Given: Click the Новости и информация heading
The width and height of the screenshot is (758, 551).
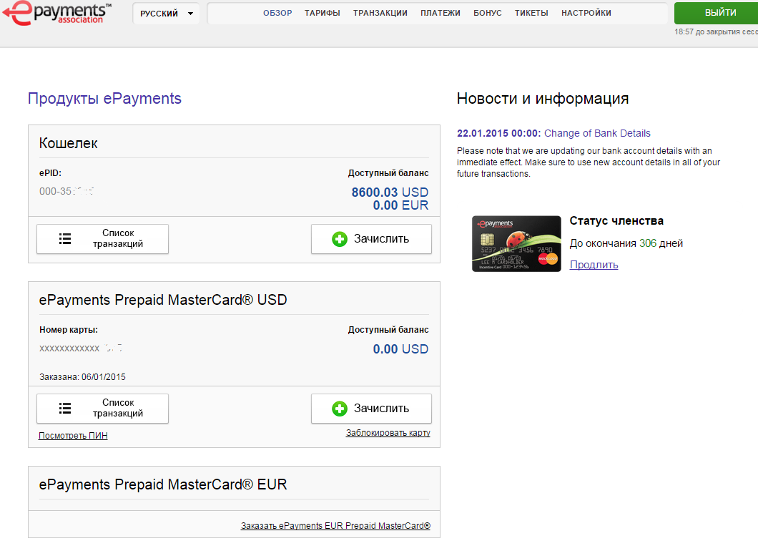Looking at the screenshot, I should point(542,98).
